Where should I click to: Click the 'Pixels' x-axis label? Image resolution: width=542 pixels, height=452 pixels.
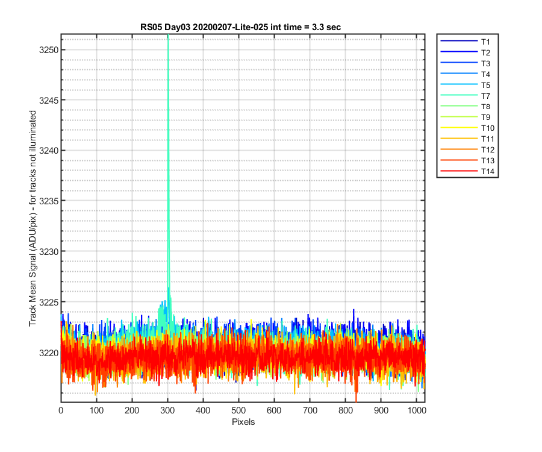click(x=243, y=422)
